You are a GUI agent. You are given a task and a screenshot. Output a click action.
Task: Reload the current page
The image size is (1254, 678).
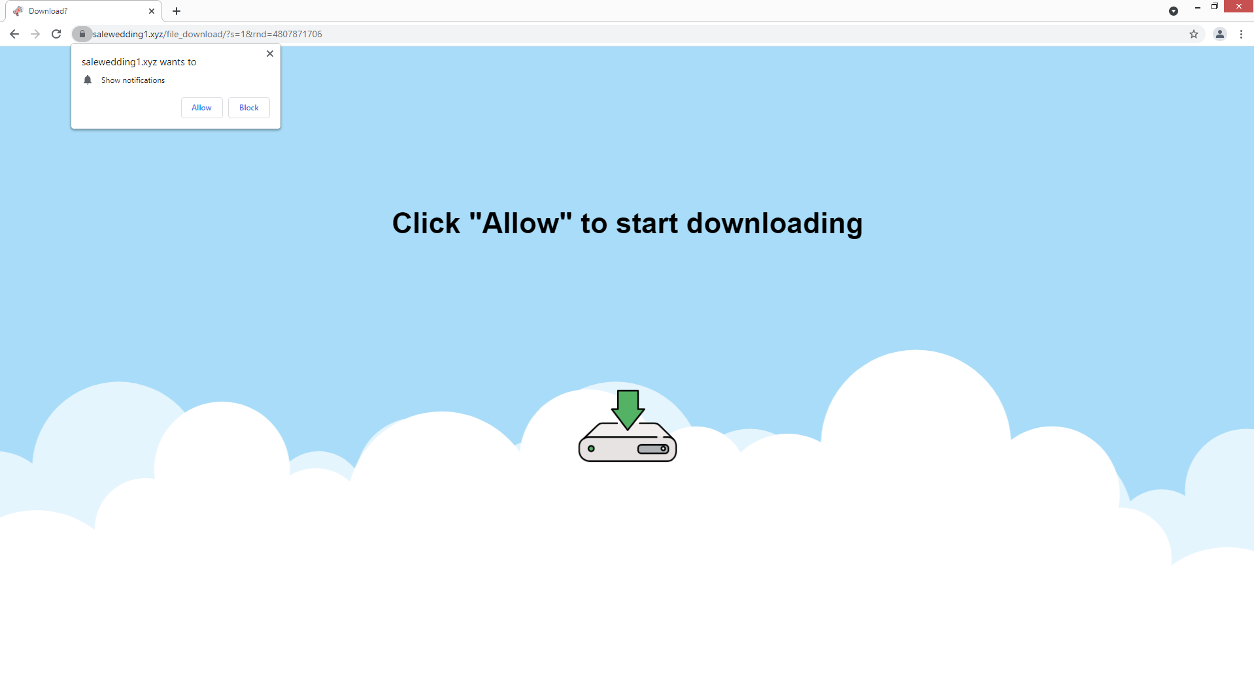[56, 34]
